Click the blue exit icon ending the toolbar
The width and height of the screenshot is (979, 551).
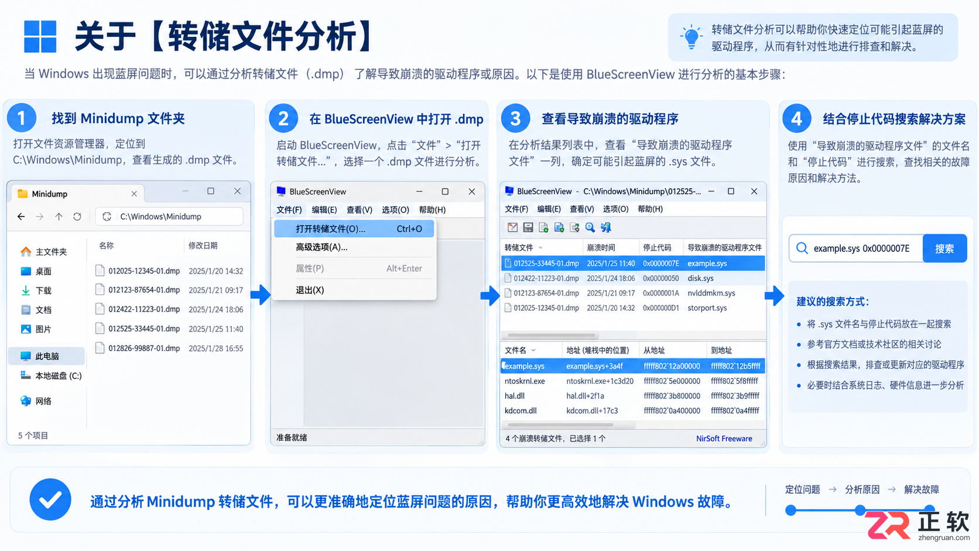606,227
